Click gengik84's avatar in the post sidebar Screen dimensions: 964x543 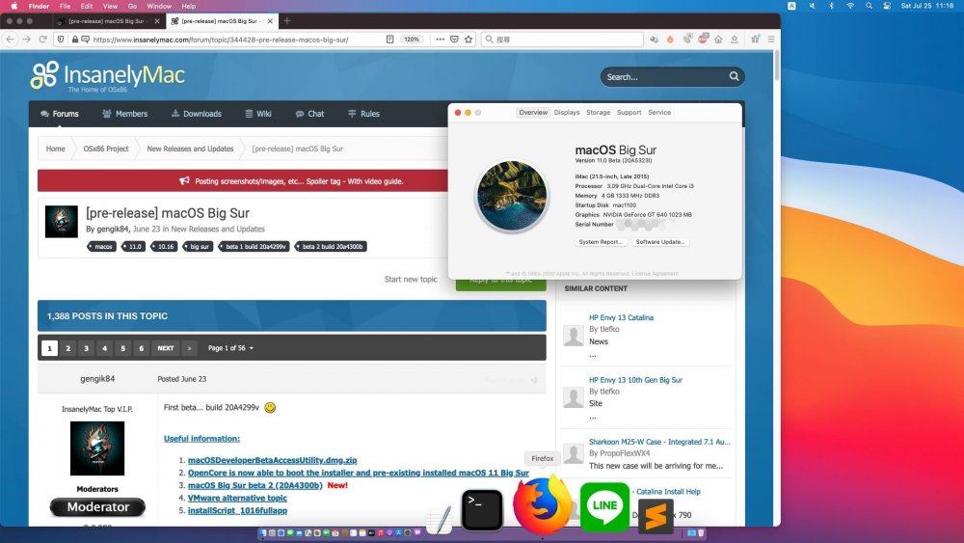pyautogui.click(x=97, y=448)
